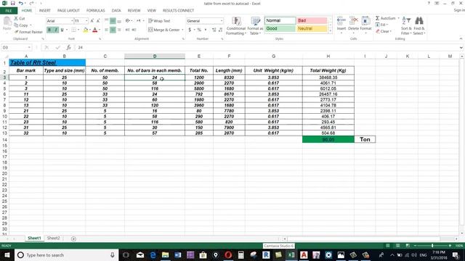
Task: Expand the Merge & Center dropdown arrow
Action: coord(182,30)
